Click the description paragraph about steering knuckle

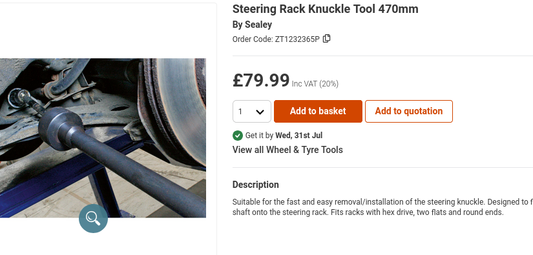tap(382, 207)
